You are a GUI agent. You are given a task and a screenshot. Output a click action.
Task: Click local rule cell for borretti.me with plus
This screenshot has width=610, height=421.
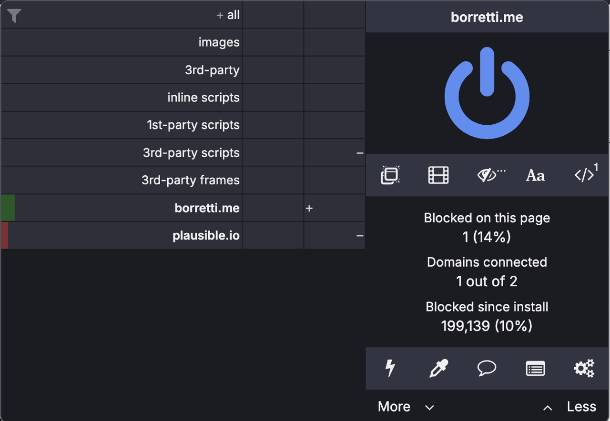(x=335, y=208)
